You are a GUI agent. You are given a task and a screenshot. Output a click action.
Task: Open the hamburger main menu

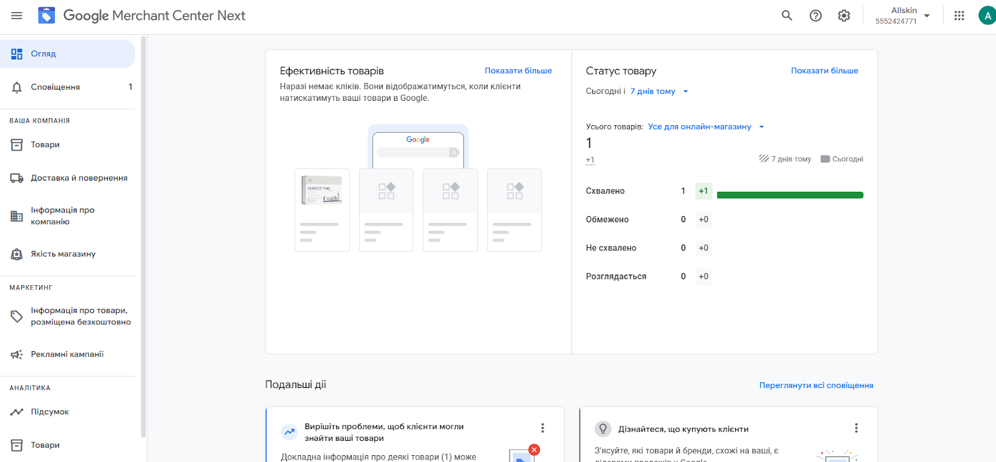17,16
